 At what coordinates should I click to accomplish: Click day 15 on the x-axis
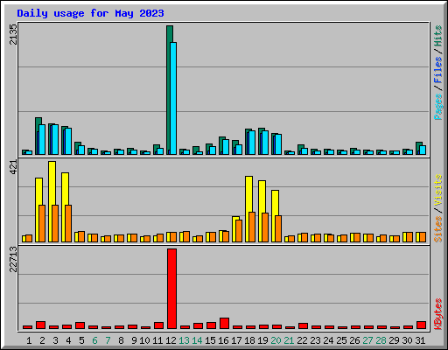point(210,340)
